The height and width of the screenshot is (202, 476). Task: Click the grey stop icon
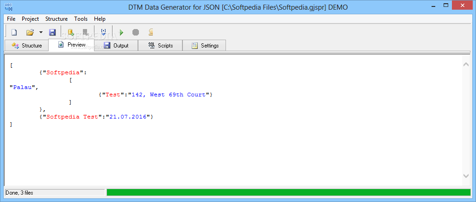(136, 32)
